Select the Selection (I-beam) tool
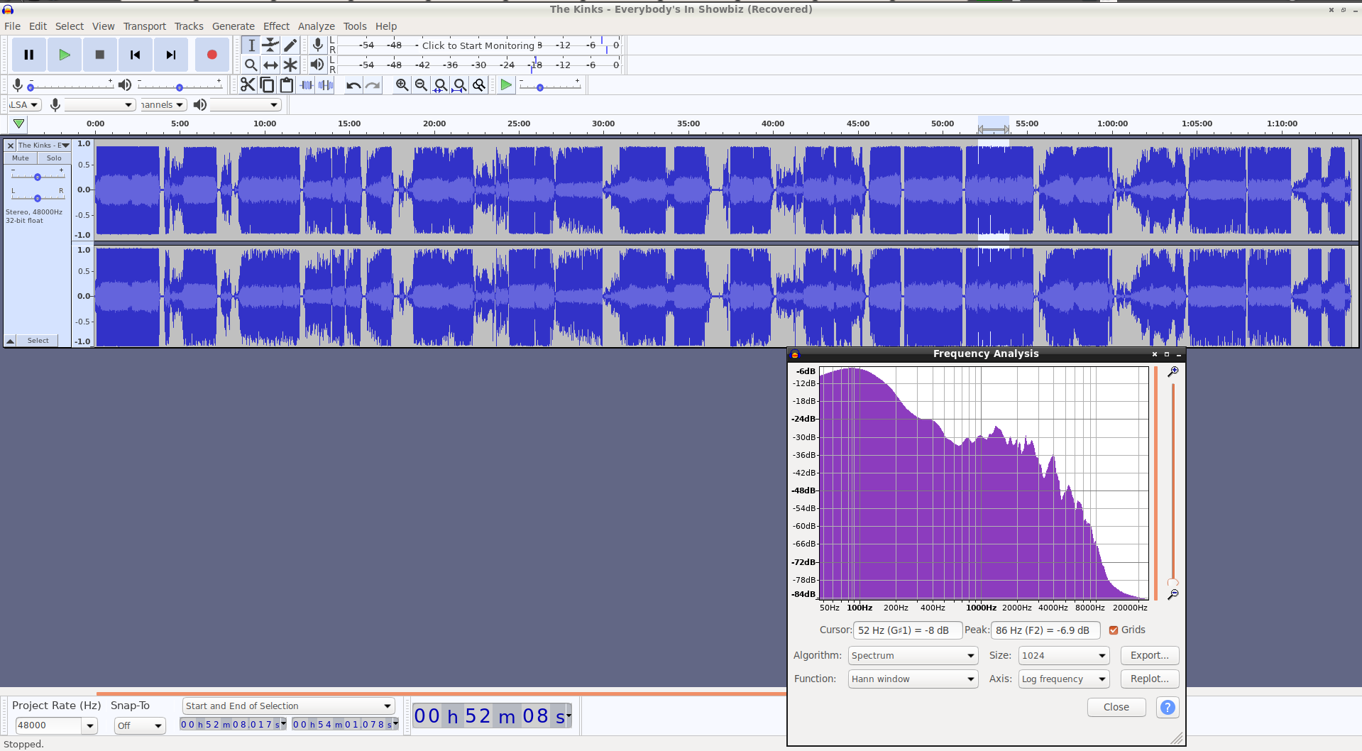The image size is (1362, 751). 251,45
